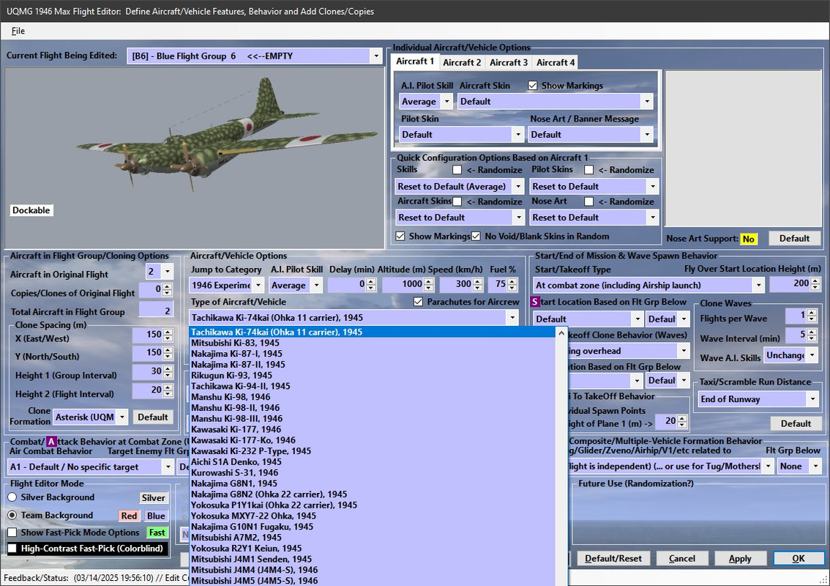
Task: Select the Team Background radio button
Action: pos(12,515)
